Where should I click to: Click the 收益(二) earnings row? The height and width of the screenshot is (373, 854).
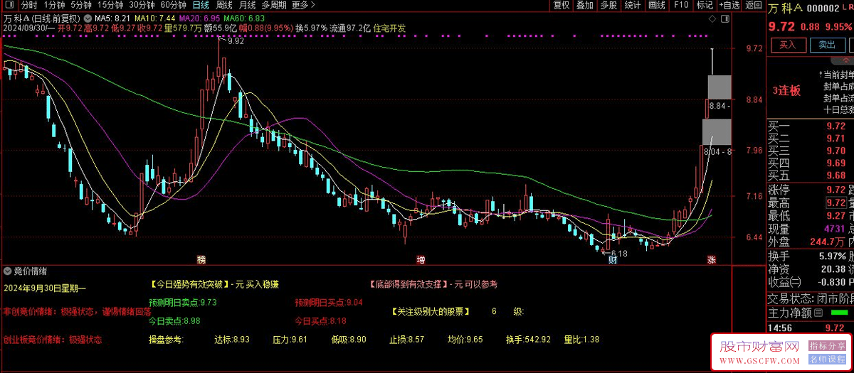pyautogui.click(x=811, y=282)
